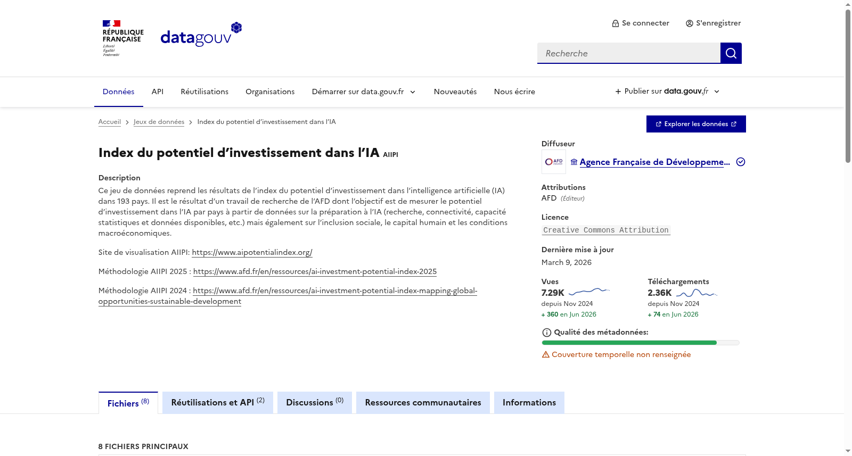Screen dimensions: 852x456
Task: Click '8 FICHIERS PRINCIPAUX' heading
Action: click(x=143, y=446)
